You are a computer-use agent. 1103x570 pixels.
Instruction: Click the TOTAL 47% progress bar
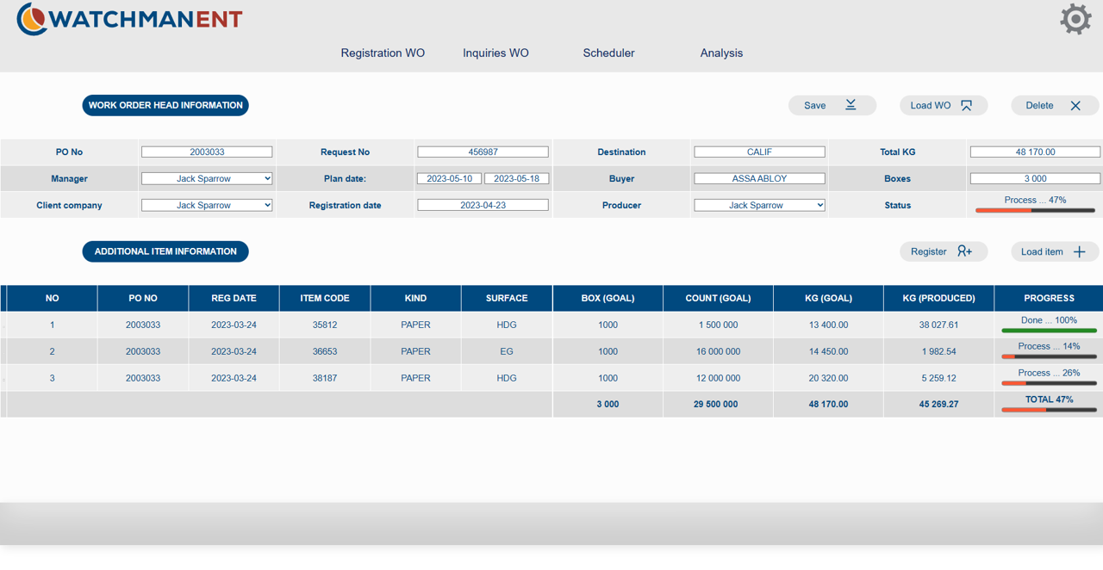tap(1049, 410)
